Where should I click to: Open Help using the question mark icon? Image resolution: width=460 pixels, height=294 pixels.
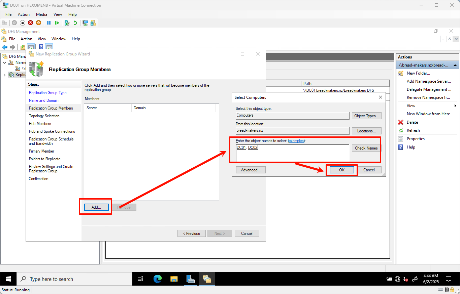(400, 147)
